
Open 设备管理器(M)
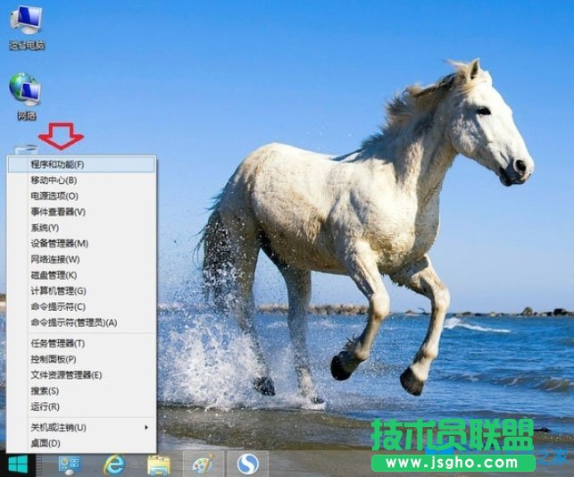[x=81, y=243]
